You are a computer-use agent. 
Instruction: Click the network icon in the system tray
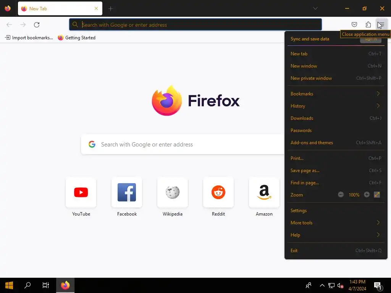click(x=331, y=285)
